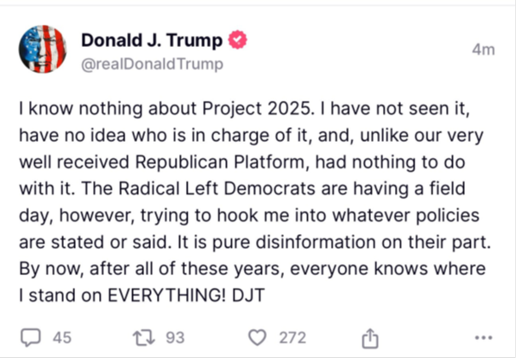This screenshot has height=358, width=516.
Task: Click the Donald J. Trump display name
Action: click(152, 40)
